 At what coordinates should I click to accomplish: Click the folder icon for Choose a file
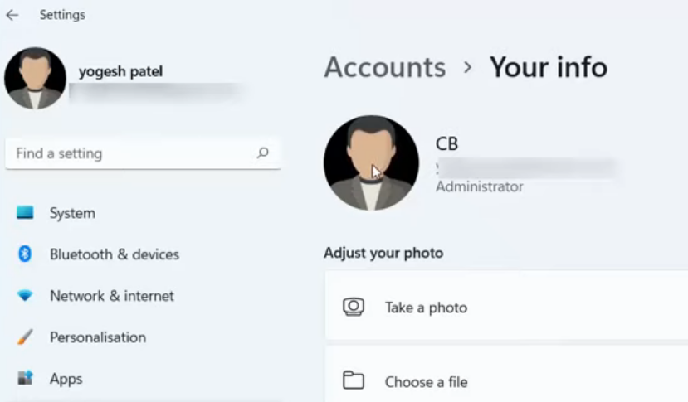click(x=354, y=381)
